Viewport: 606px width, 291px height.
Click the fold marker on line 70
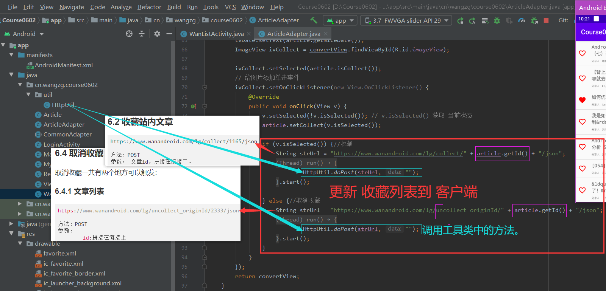(x=205, y=87)
